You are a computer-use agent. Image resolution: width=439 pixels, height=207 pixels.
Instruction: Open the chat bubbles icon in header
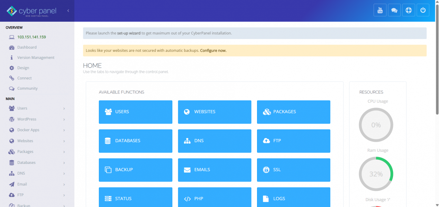click(x=394, y=10)
